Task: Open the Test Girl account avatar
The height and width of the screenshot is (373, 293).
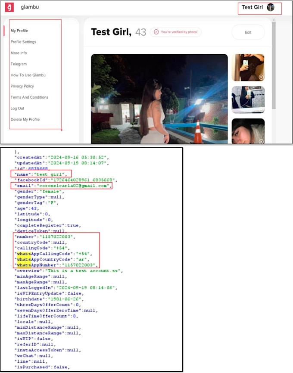Action: click(x=271, y=7)
